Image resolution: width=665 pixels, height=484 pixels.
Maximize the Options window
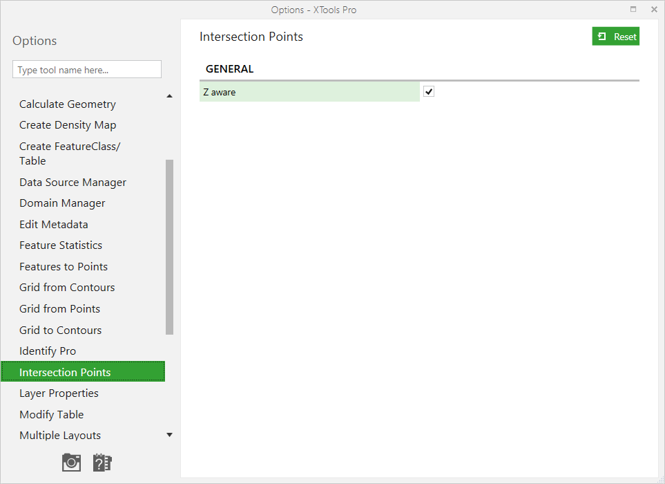click(633, 9)
